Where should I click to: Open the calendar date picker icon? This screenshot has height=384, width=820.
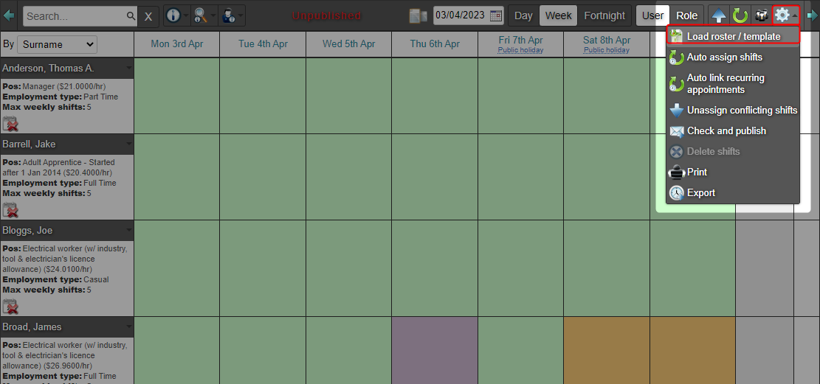496,15
